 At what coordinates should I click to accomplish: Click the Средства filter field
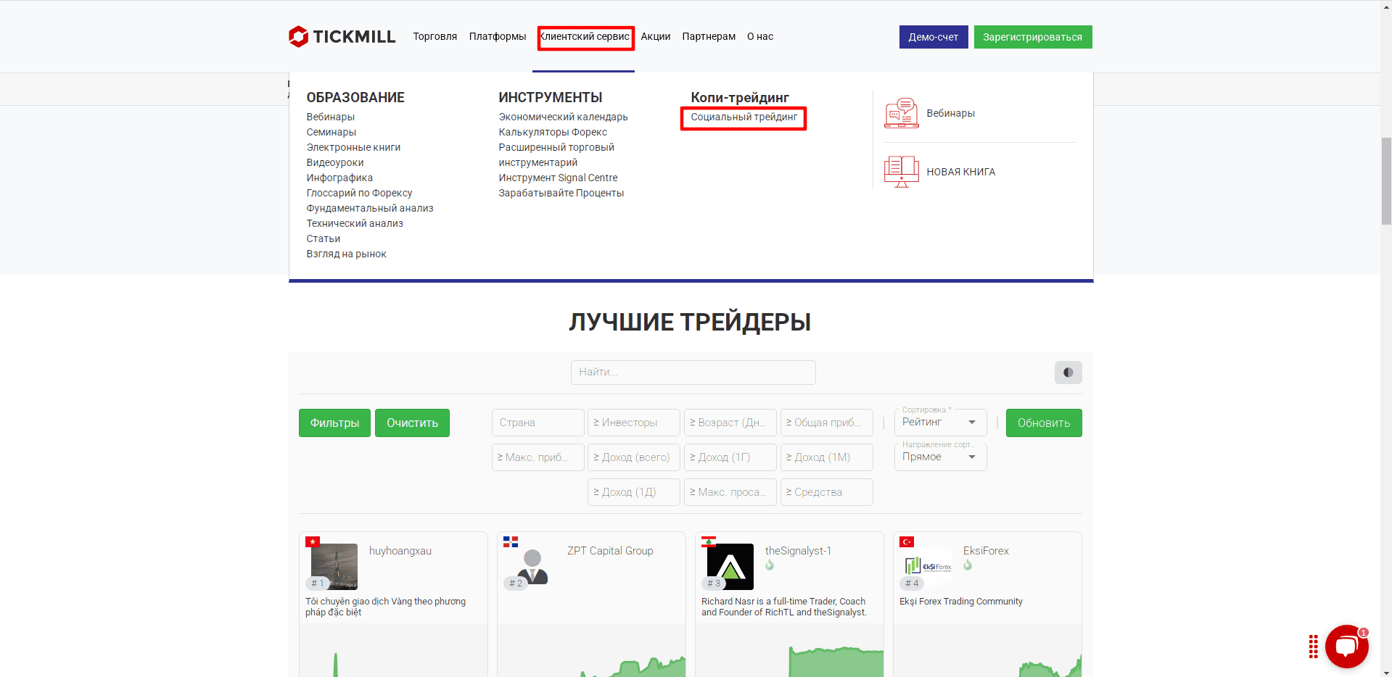coord(827,492)
